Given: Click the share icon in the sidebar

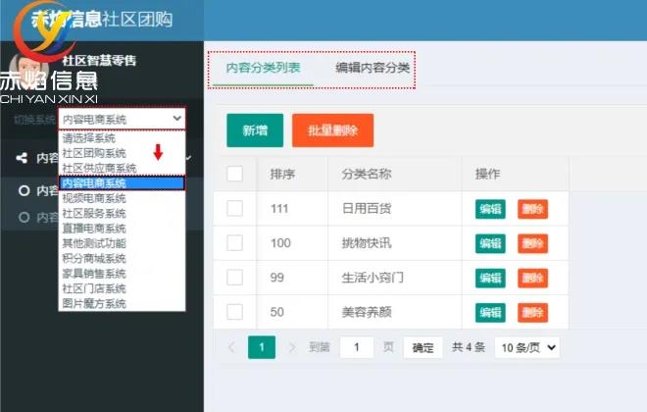Looking at the screenshot, I should 22,158.
